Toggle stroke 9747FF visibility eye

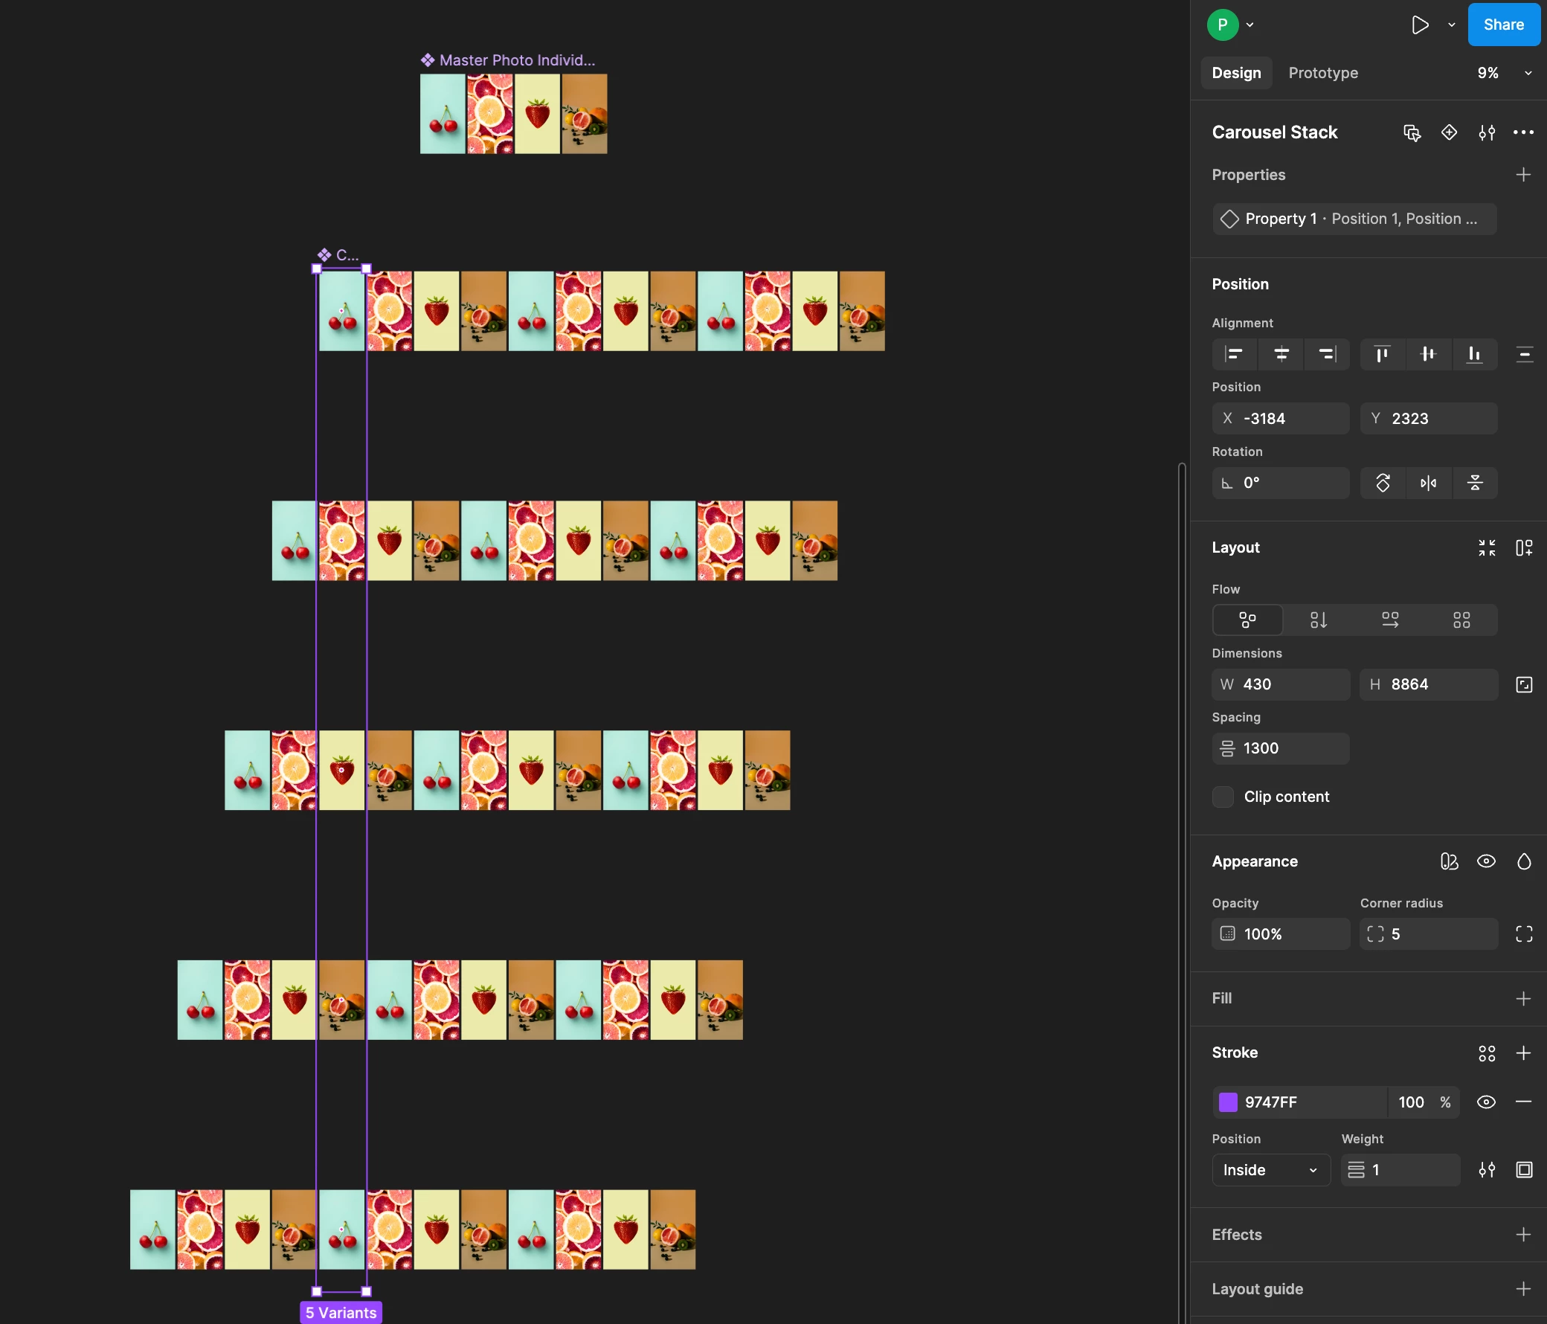(1486, 1102)
